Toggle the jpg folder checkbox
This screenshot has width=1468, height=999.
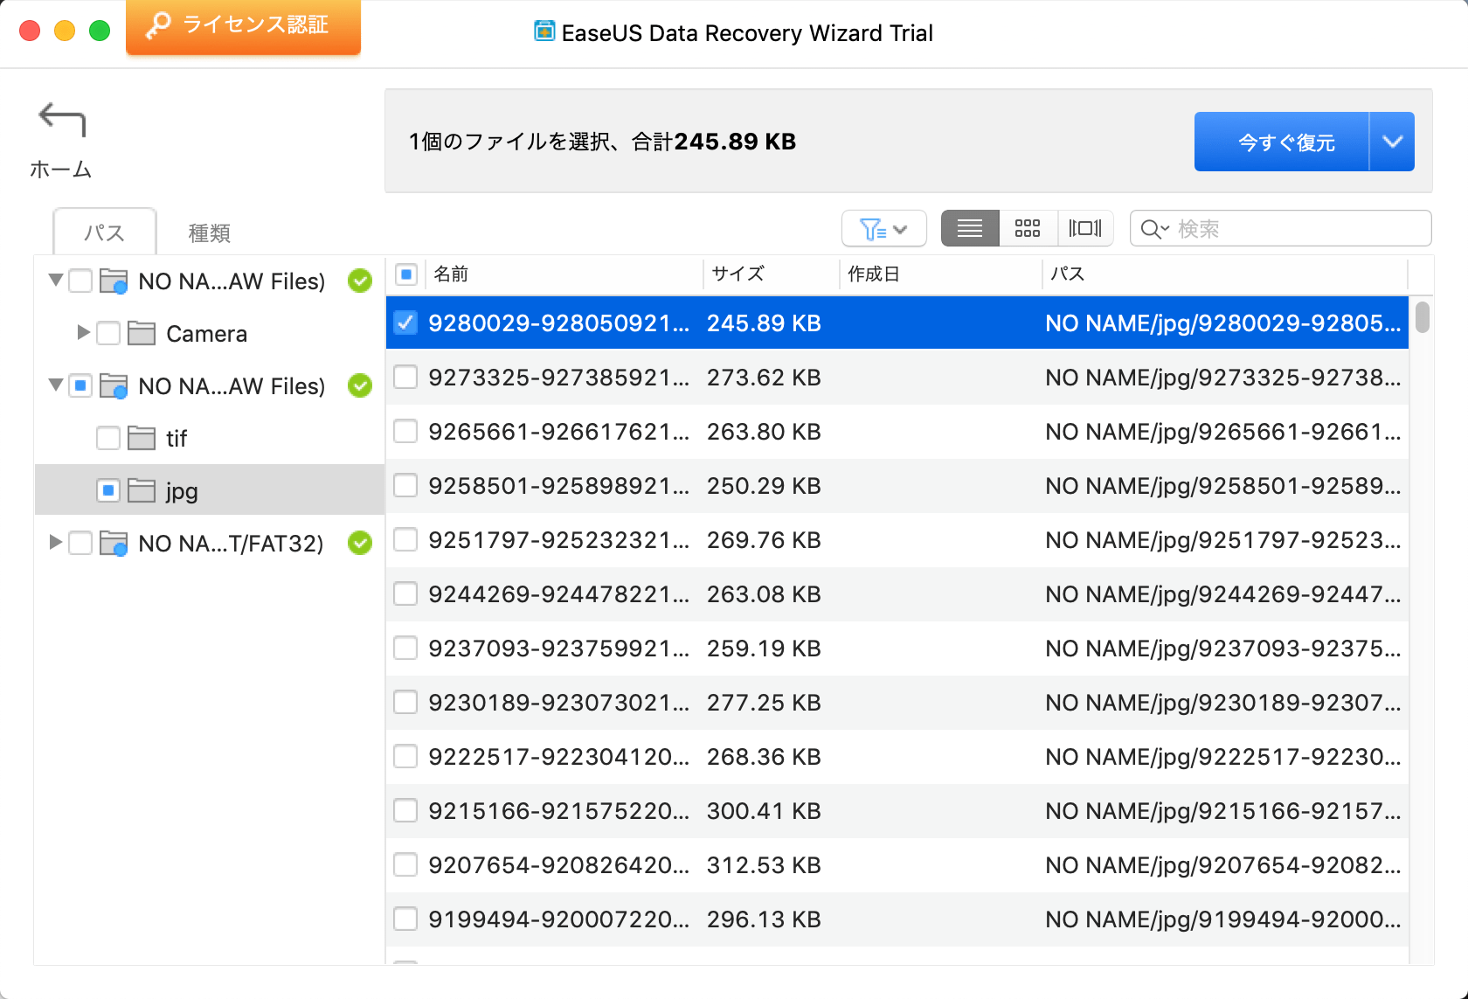coord(108,490)
